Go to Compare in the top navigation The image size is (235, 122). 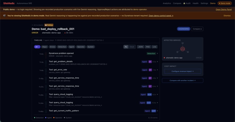coord(177,3)
